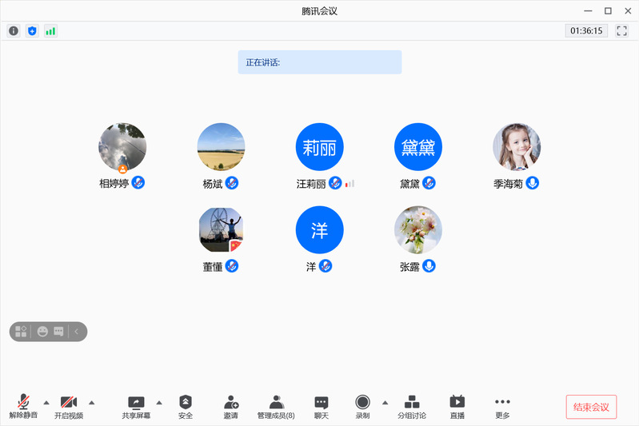Viewport: 639px width, 426px height.
Task: Open the 安全 security settings
Action: click(x=186, y=406)
